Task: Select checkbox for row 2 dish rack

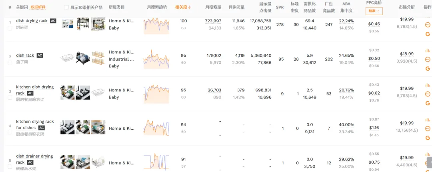Action: pos(10,63)
